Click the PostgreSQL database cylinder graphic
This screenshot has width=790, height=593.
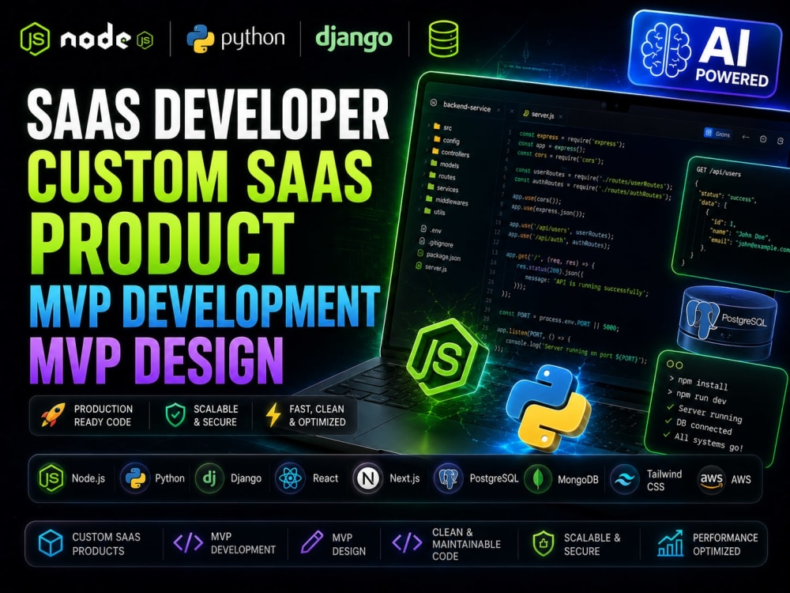728,323
